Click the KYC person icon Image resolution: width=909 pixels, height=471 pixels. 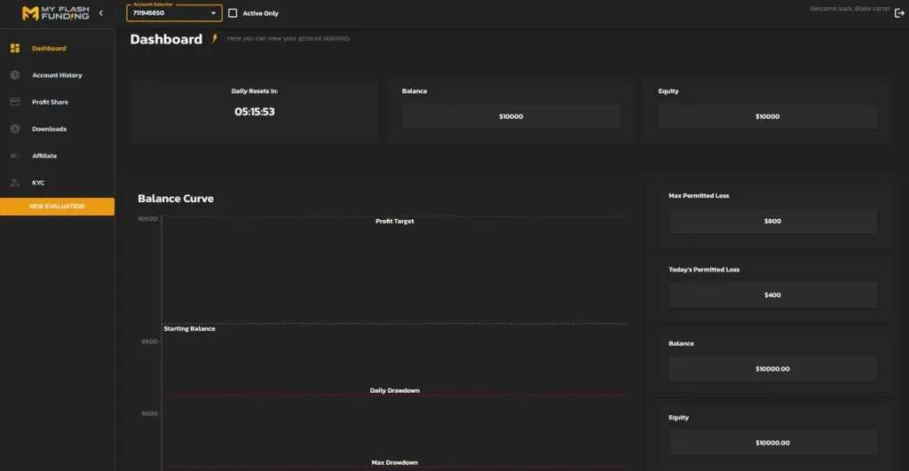tap(15, 183)
